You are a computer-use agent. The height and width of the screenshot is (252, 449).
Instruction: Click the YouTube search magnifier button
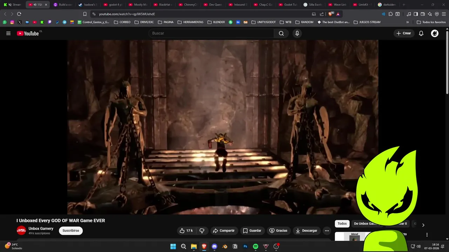tap(281, 33)
